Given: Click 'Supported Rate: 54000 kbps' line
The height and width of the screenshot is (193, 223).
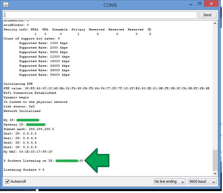Looking at the screenshot, I should (x=44, y=75).
